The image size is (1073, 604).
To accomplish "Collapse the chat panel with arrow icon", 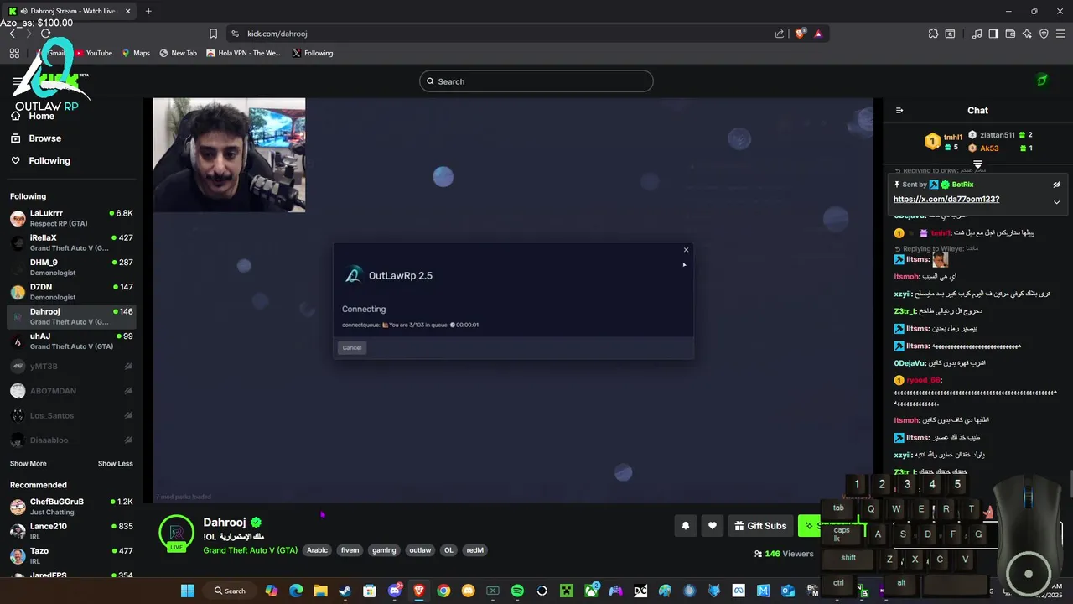I will 899,110.
